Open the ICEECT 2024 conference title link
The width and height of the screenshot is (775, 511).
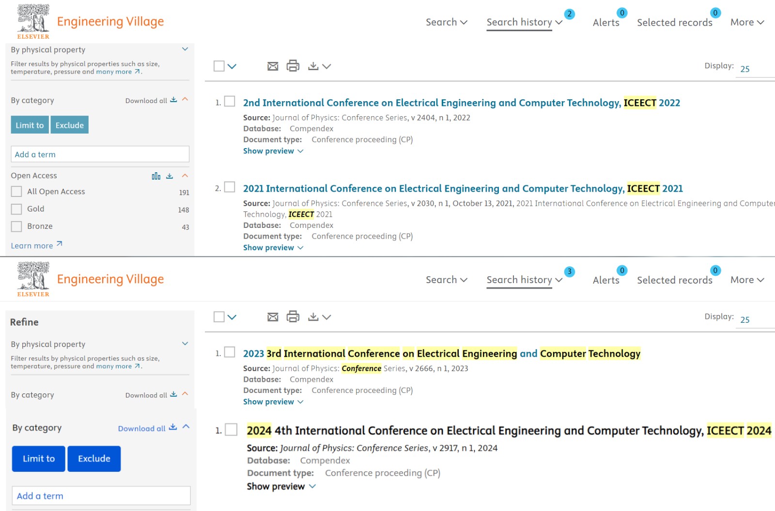coord(509,430)
